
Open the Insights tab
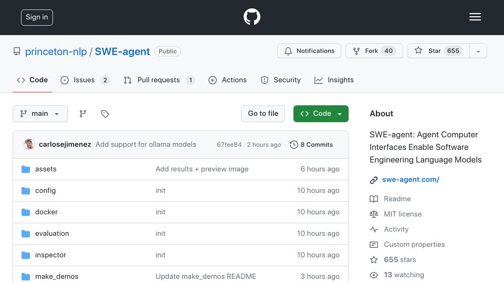point(334,80)
